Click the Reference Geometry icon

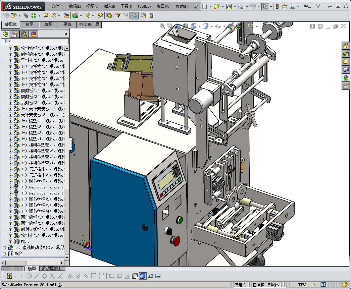(87, 15)
